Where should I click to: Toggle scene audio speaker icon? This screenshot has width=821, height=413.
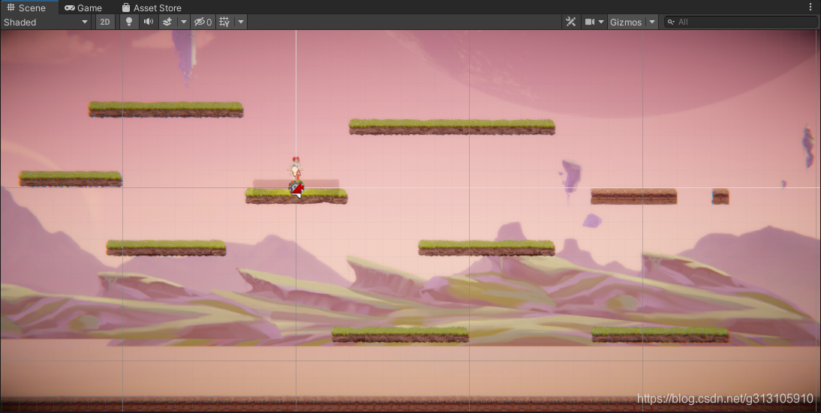148,22
